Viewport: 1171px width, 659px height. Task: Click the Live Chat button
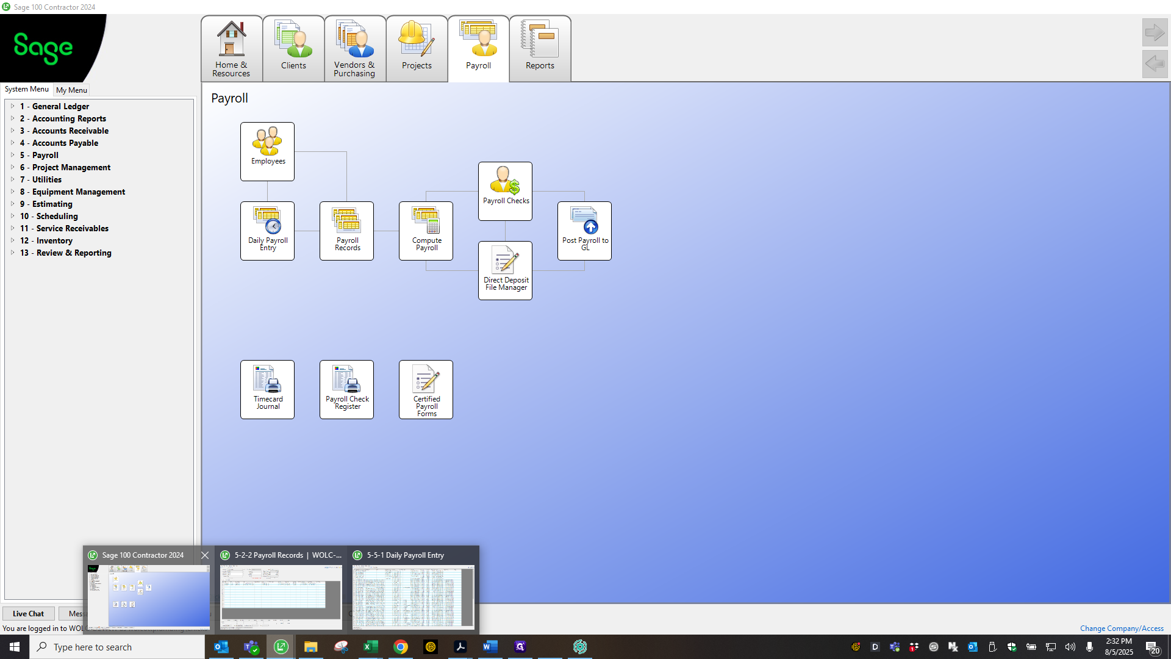[x=28, y=614]
